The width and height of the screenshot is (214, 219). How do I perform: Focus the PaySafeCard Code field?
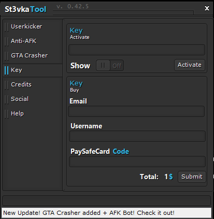point(137,162)
